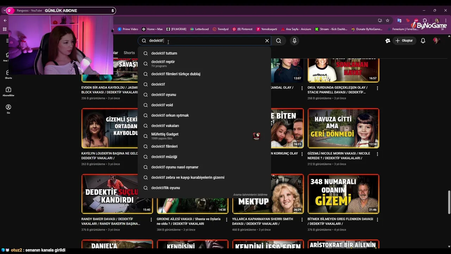
Task: Choose suggestion "dedektif orkun ışıtmak"
Action: click(204, 115)
